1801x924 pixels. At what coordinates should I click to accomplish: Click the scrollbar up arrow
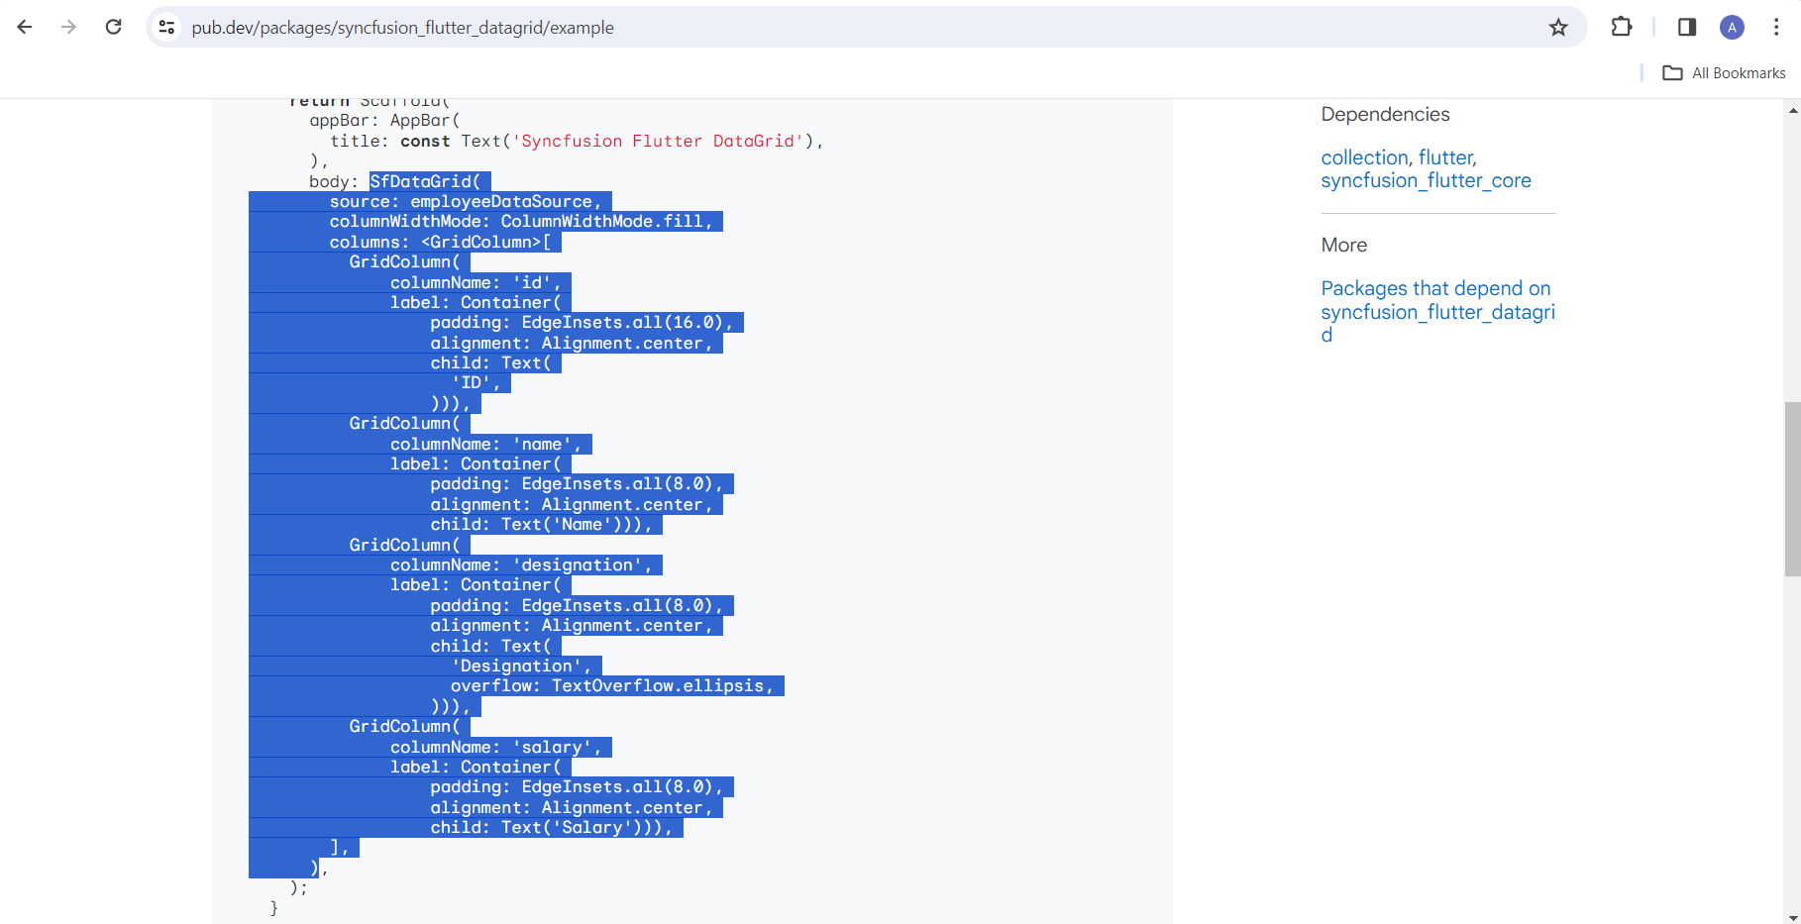pos(1792,111)
